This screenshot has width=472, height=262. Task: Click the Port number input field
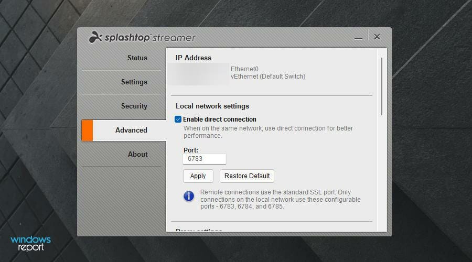click(205, 159)
